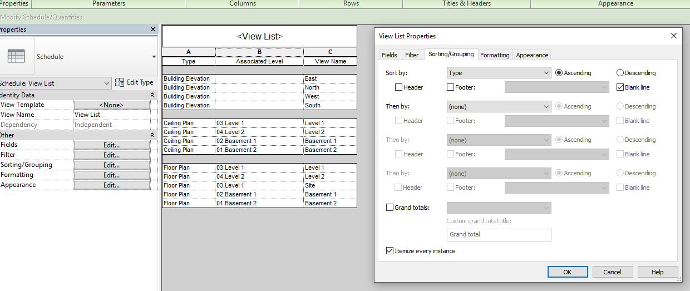The width and height of the screenshot is (690, 291).
Task: Select column A header in schedule
Action: [189, 52]
